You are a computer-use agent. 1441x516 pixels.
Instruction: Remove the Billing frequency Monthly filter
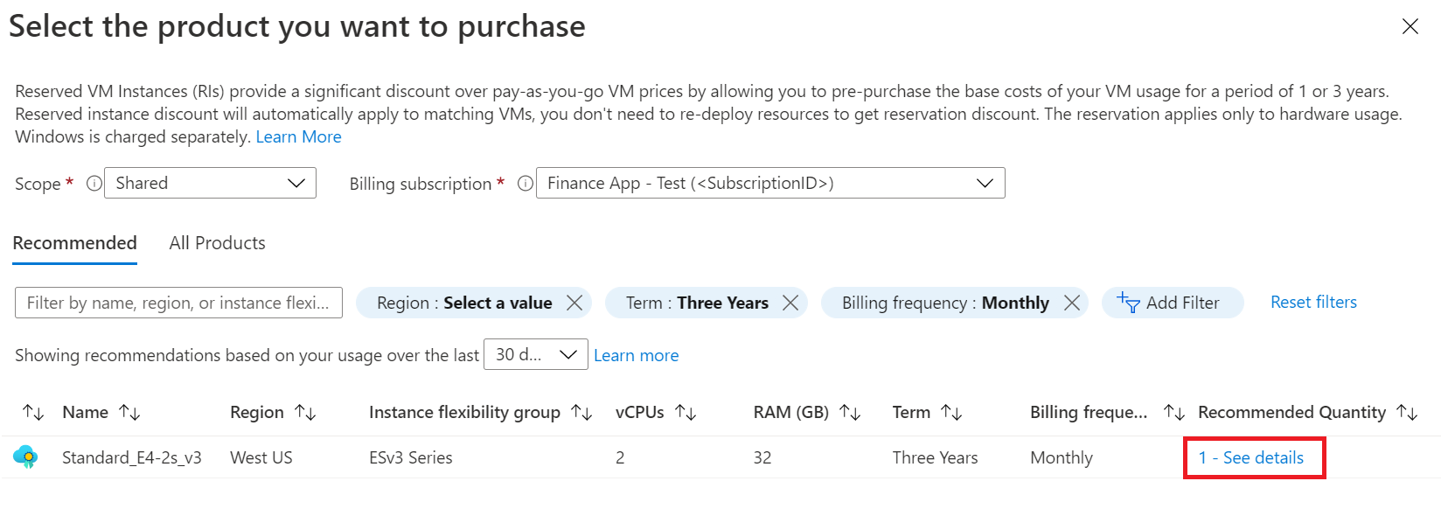click(x=1072, y=303)
